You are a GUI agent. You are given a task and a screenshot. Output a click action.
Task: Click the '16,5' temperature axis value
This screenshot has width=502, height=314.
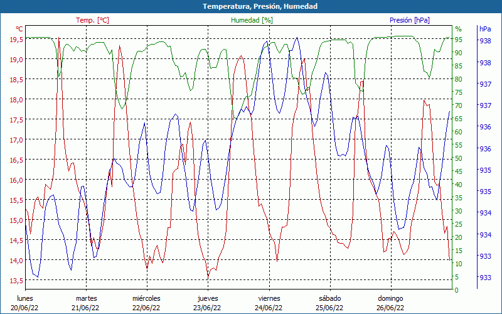coord(16,160)
